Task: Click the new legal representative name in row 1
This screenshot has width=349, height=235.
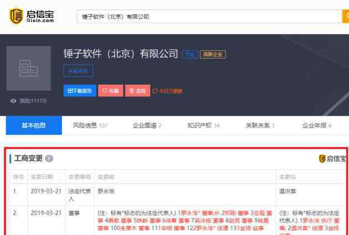Action: click(288, 191)
